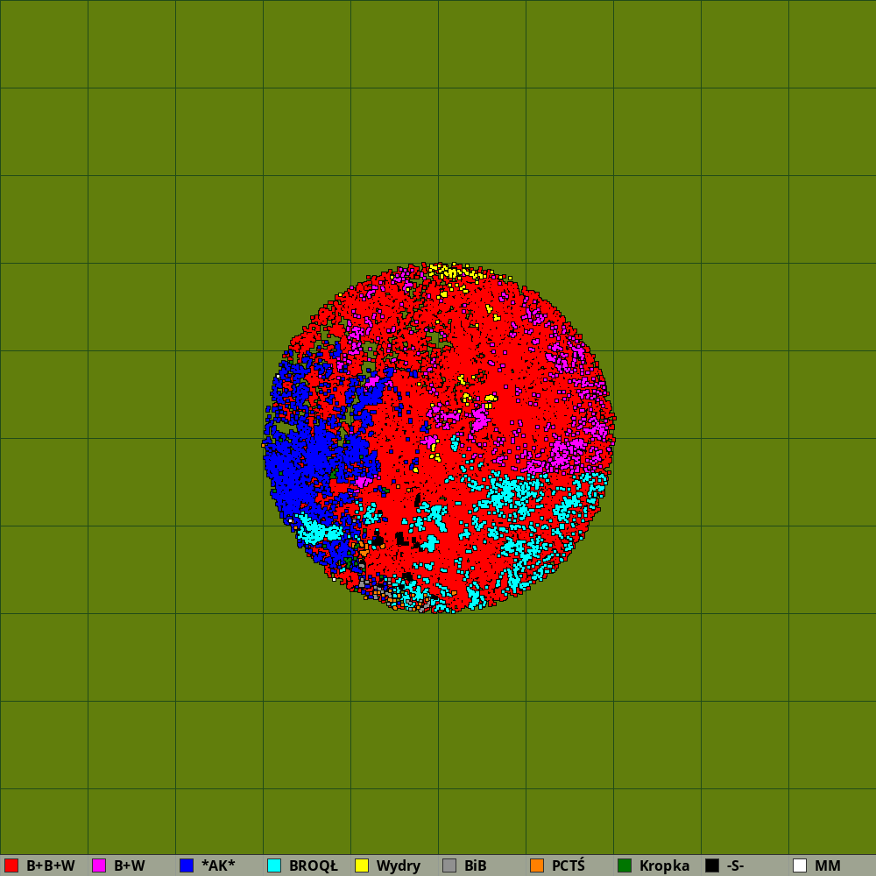The image size is (876, 876).
Task: Click the white MM legend swatch
Action: [800, 865]
